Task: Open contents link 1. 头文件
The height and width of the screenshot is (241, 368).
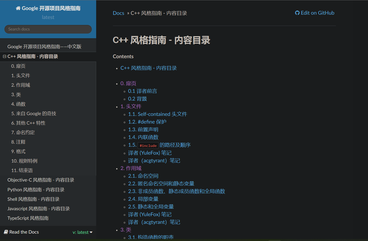Action: 131,107
